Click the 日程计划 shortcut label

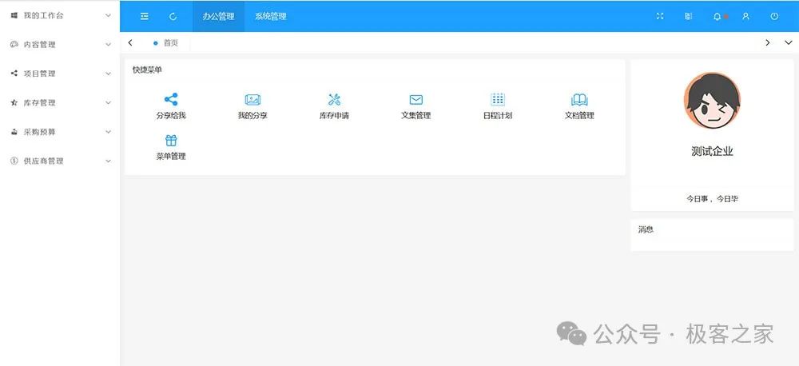498,116
